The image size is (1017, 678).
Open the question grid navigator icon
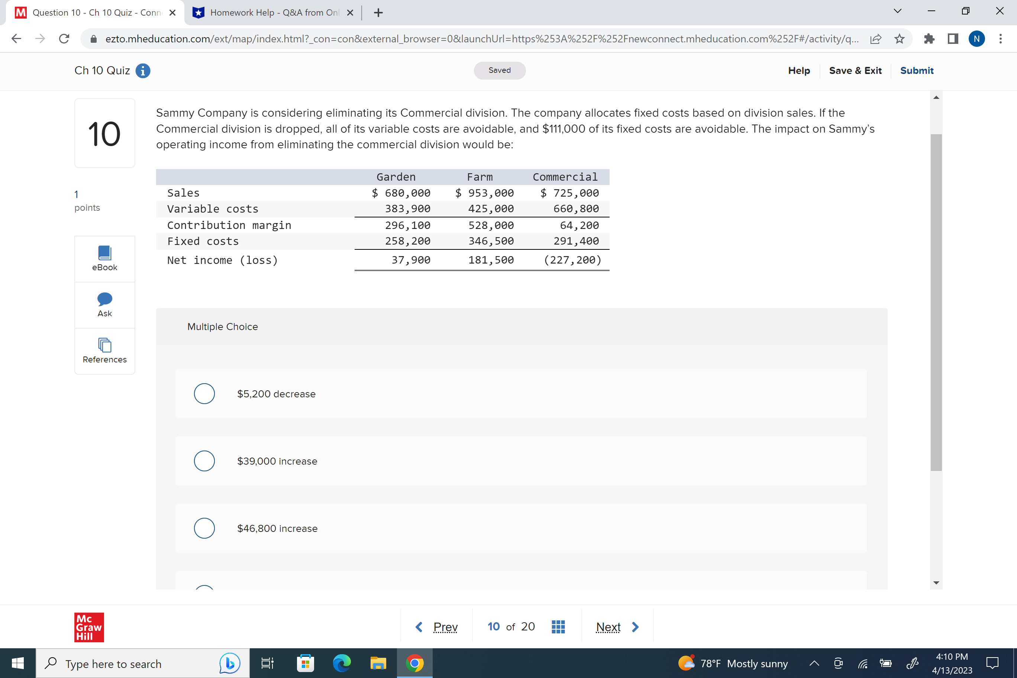(x=558, y=627)
